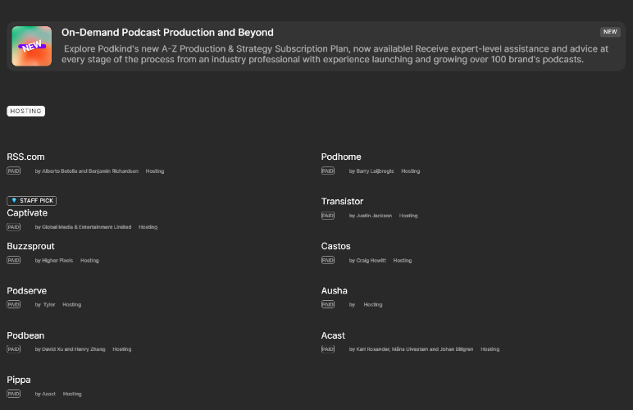Click the STAFF PICK badge above Captivate
Image resolution: width=633 pixels, height=410 pixels.
point(31,201)
